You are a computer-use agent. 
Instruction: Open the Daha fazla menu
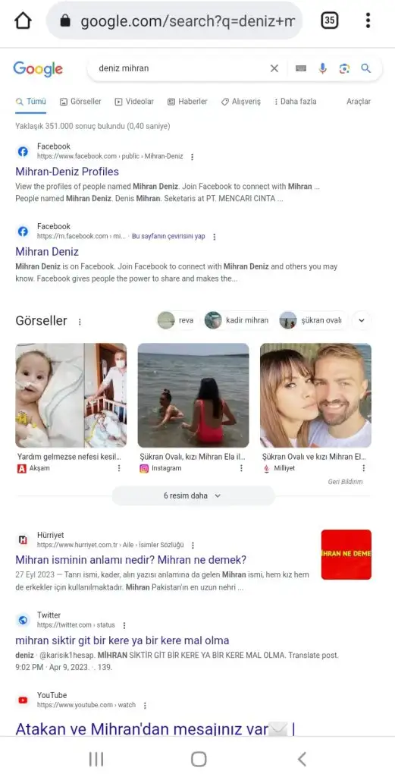pos(295,102)
